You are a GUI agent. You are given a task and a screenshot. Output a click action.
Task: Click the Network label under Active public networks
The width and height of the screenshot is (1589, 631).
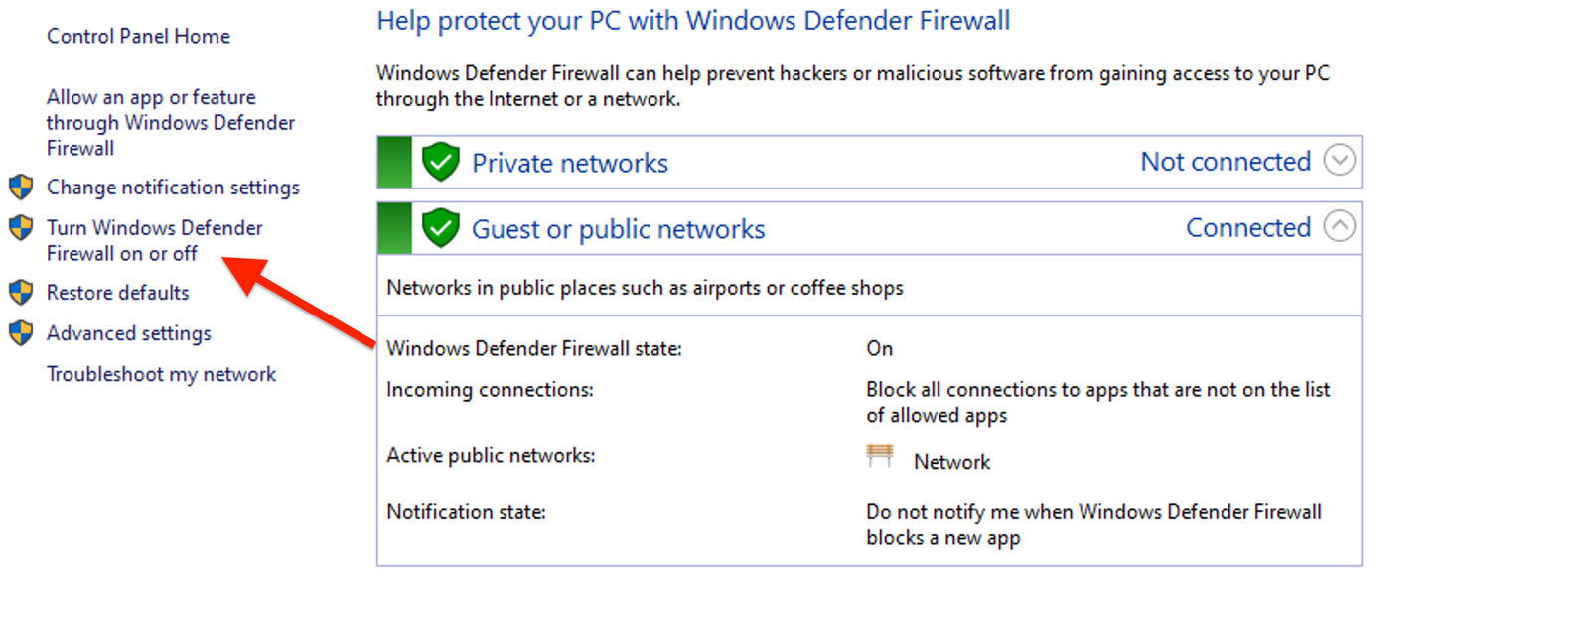pos(951,461)
